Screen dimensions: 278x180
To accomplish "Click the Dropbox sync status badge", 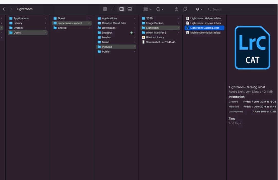I will tap(131, 33).
